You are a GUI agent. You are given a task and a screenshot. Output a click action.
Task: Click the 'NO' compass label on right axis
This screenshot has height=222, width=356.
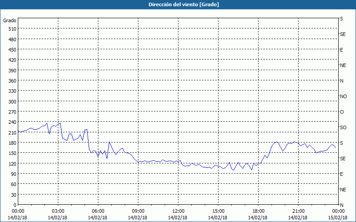point(343,96)
